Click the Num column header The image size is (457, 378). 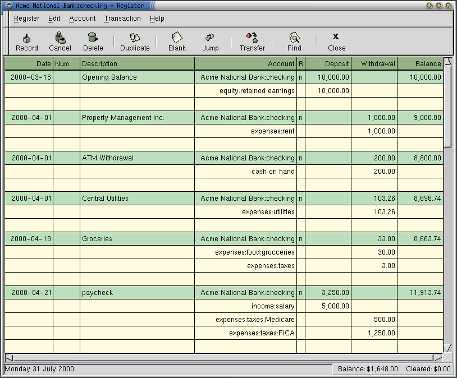click(66, 64)
